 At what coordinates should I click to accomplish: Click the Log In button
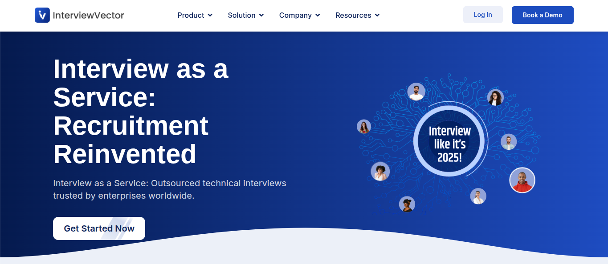[483, 15]
